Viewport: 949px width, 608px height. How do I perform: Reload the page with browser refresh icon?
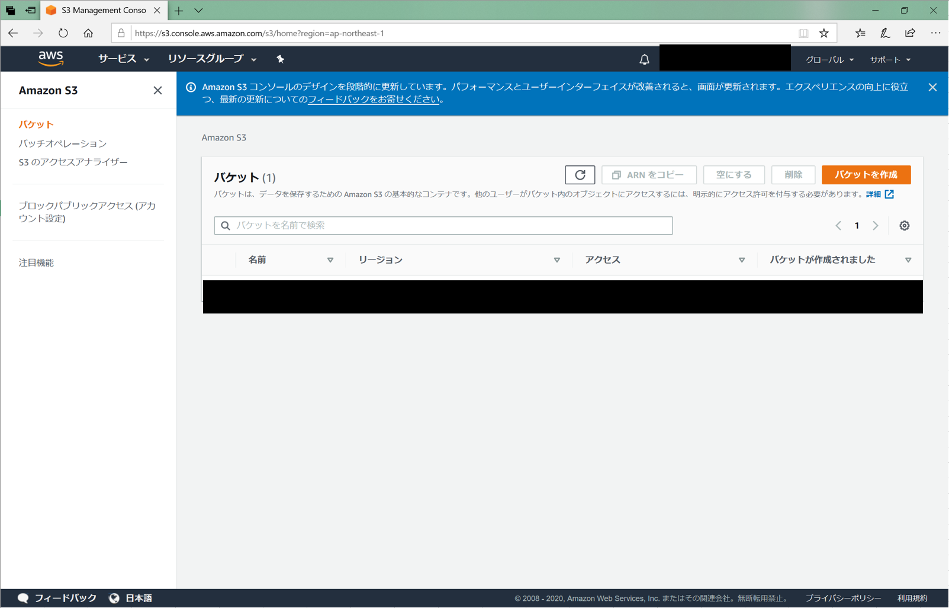[x=63, y=33]
